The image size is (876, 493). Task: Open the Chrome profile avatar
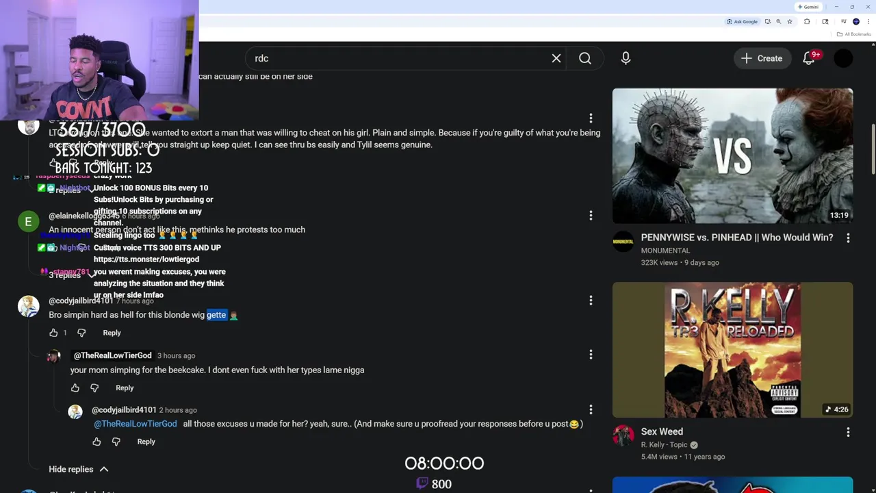click(x=856, y=22)
